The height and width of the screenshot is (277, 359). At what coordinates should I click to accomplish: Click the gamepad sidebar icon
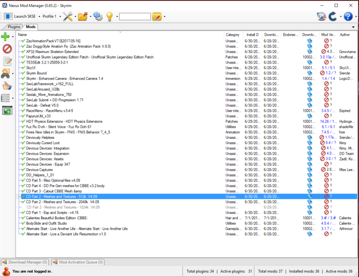point(5,74)
